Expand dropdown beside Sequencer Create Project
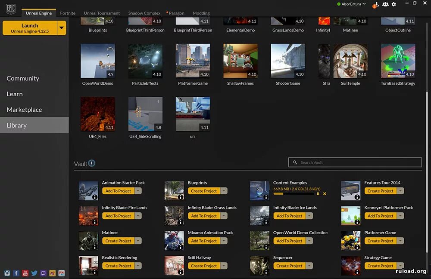Image resolution: width=431 pixels, height=279 pixels. (309, 266)
